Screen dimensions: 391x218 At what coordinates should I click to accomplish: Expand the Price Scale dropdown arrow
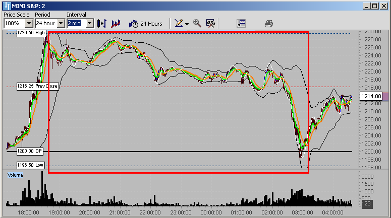click(29, 23)
